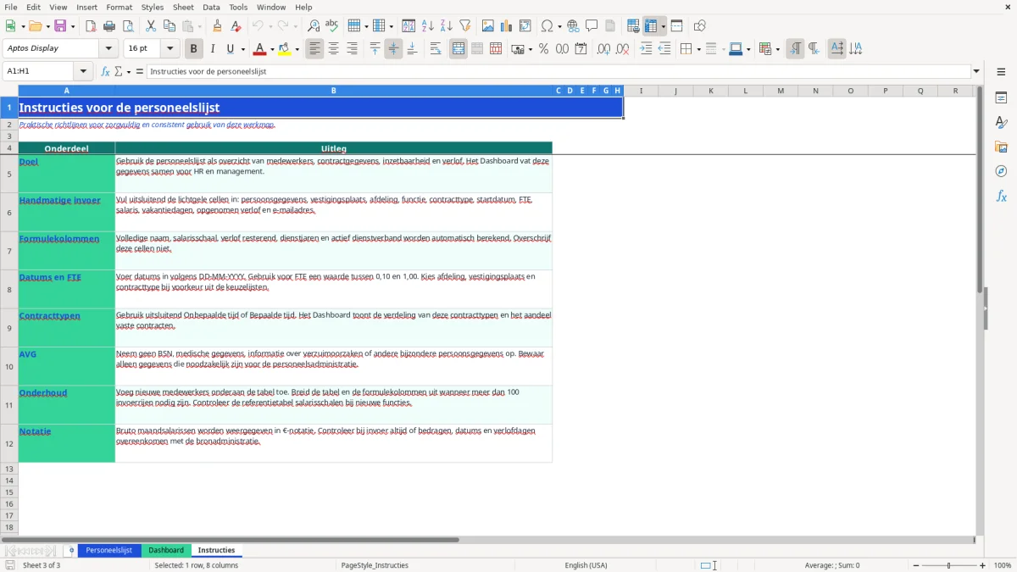Expand the formula bar
This screenshot has height=572, width=1017.
click(x=976, y=71)
